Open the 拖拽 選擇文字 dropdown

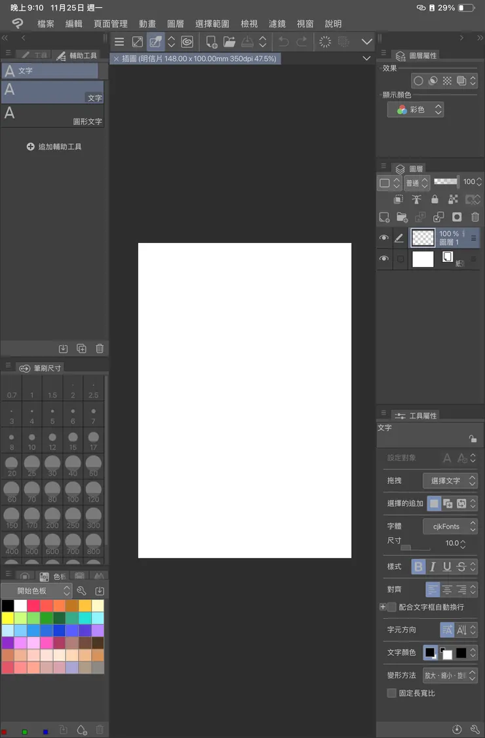tap(450, 481)
